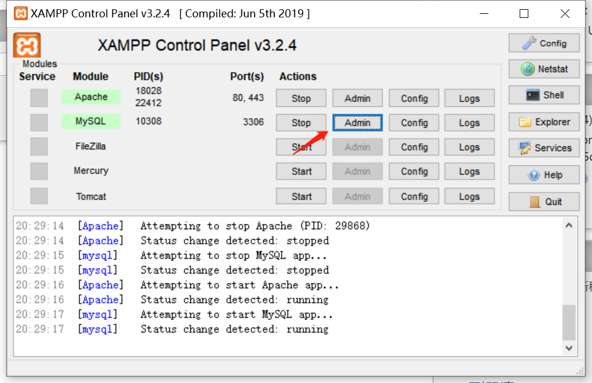Open Tomcat Config options
The width and height of the screenshot is (592, 383).
(x=413, y=196)
